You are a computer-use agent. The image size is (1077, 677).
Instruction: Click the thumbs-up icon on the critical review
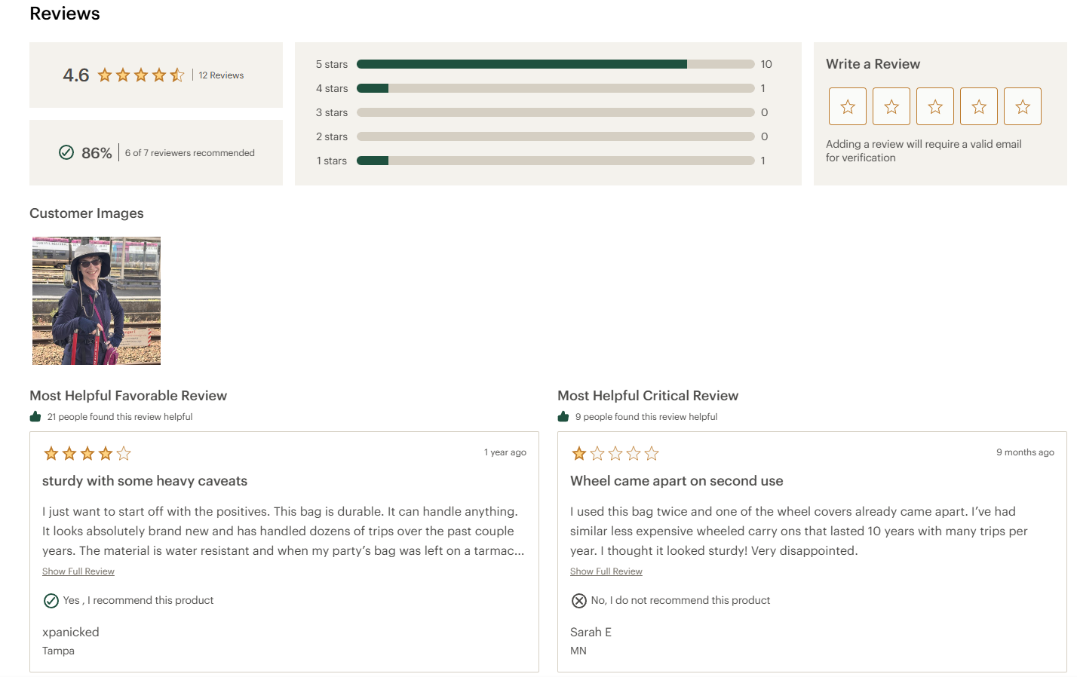[x=563, y=415]
